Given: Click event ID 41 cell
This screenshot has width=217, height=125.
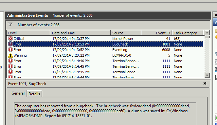Looking at the screenshot, I should click(x=168, y=39).
